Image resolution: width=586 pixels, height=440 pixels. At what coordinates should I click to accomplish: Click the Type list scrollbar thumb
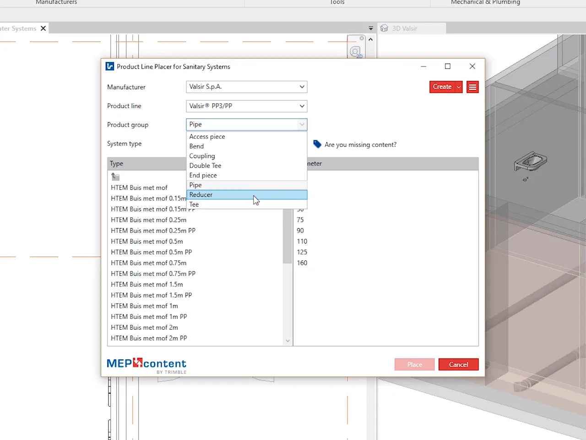288,236
